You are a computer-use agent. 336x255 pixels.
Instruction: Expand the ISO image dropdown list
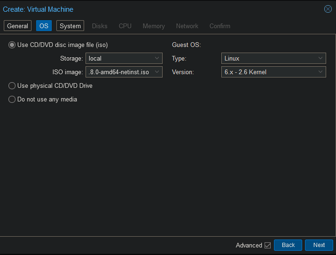(157, 72)
